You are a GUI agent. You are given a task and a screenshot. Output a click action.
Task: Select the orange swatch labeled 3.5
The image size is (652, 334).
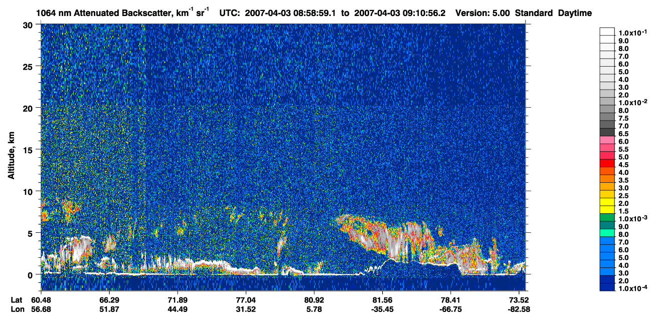click(x=607, y=179)
